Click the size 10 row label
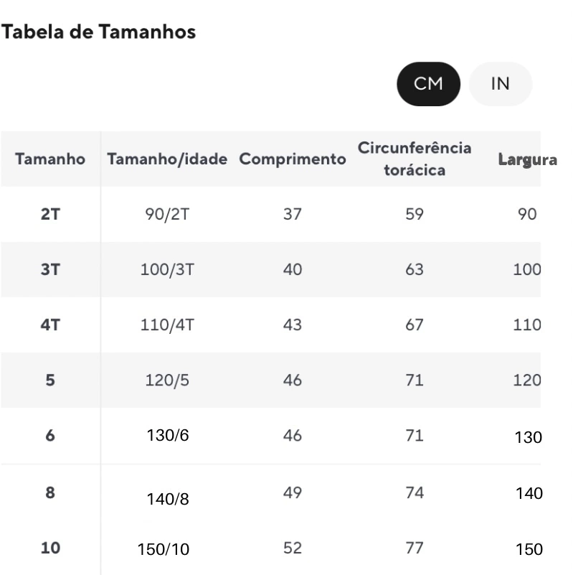 pos(50,548)
